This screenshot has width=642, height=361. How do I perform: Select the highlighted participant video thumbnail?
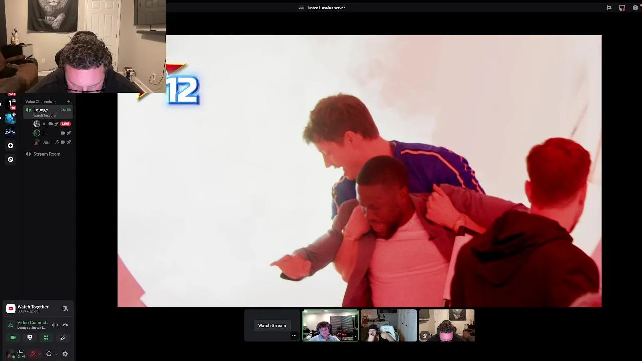[x=331, y=325]
